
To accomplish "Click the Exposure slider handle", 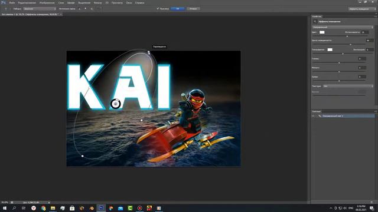I will click(x=343, y=54).
